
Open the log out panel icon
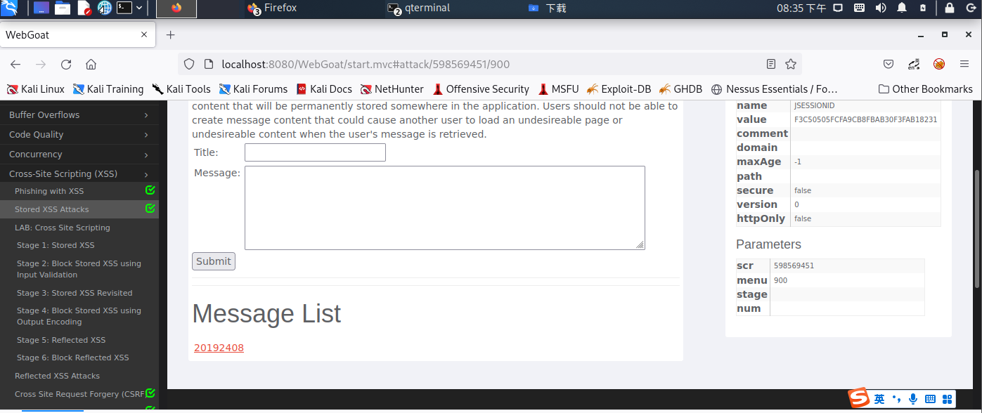point(971,8)
